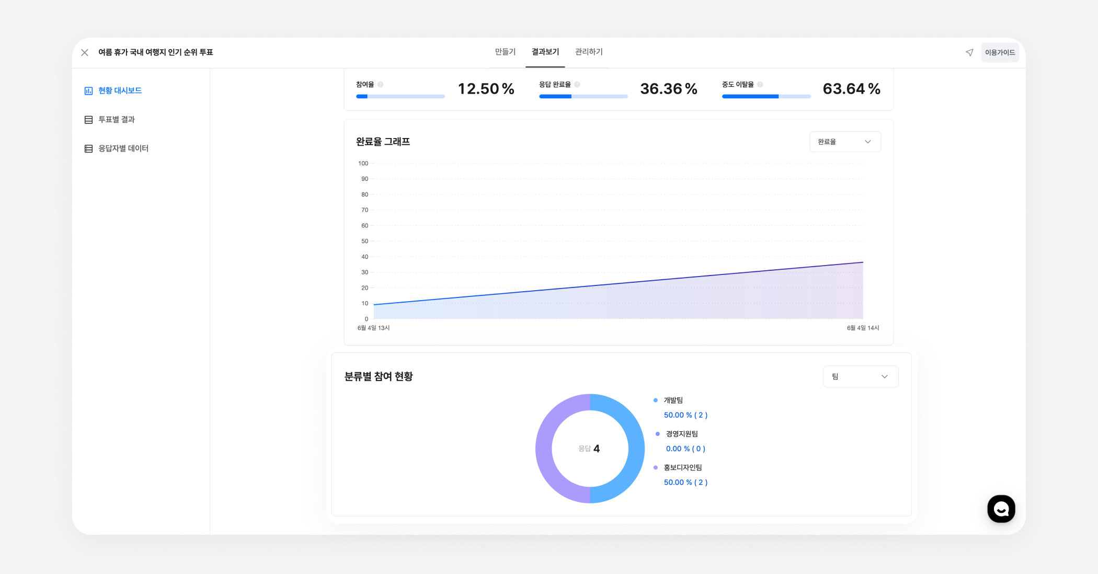Expand the 팀 category dropdown

tap(860, 376)
